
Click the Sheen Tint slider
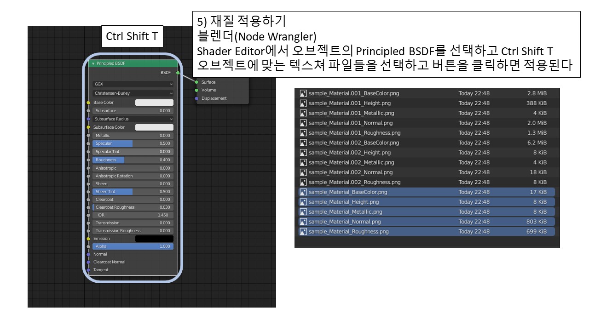(x=133, y=192)
